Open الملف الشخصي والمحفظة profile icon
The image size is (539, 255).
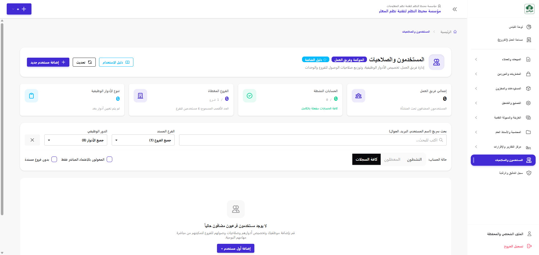tap(529, 234)
